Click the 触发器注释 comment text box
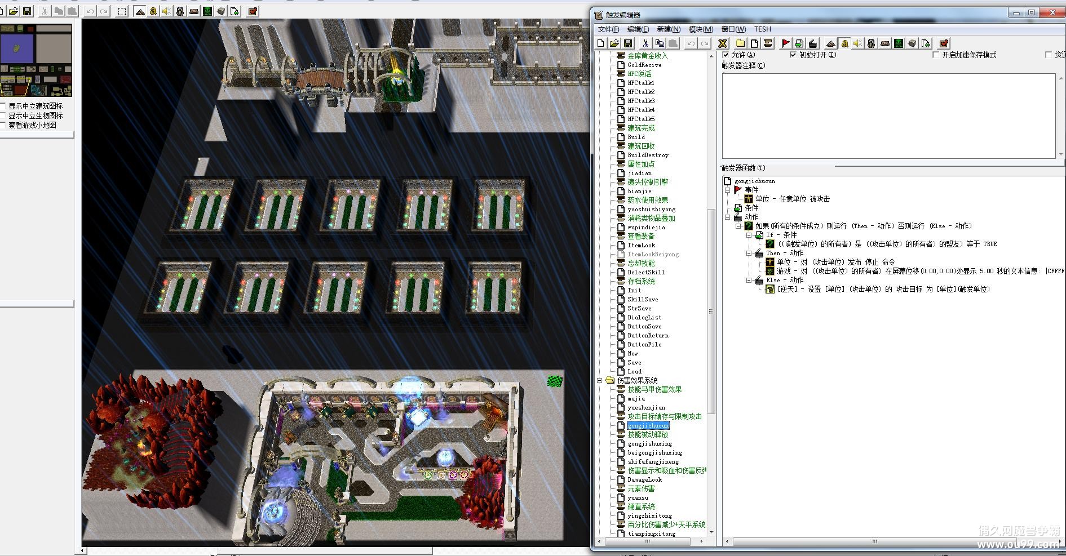Image resolution: width=1066 pixels, height=556 pixels. click(x=889, y=115)
